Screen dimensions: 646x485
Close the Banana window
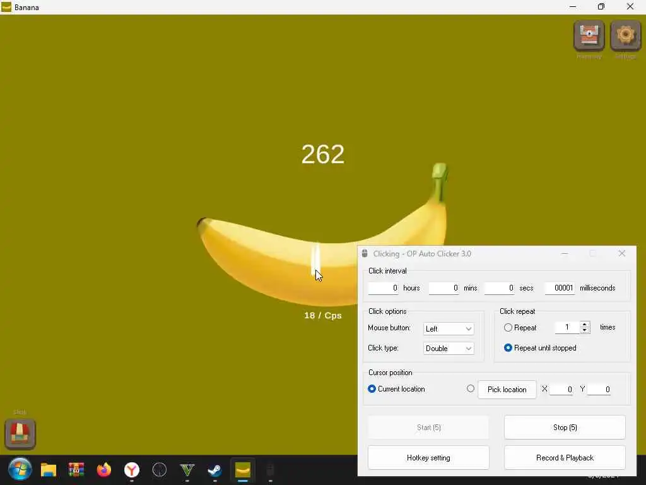pos(630,6)
